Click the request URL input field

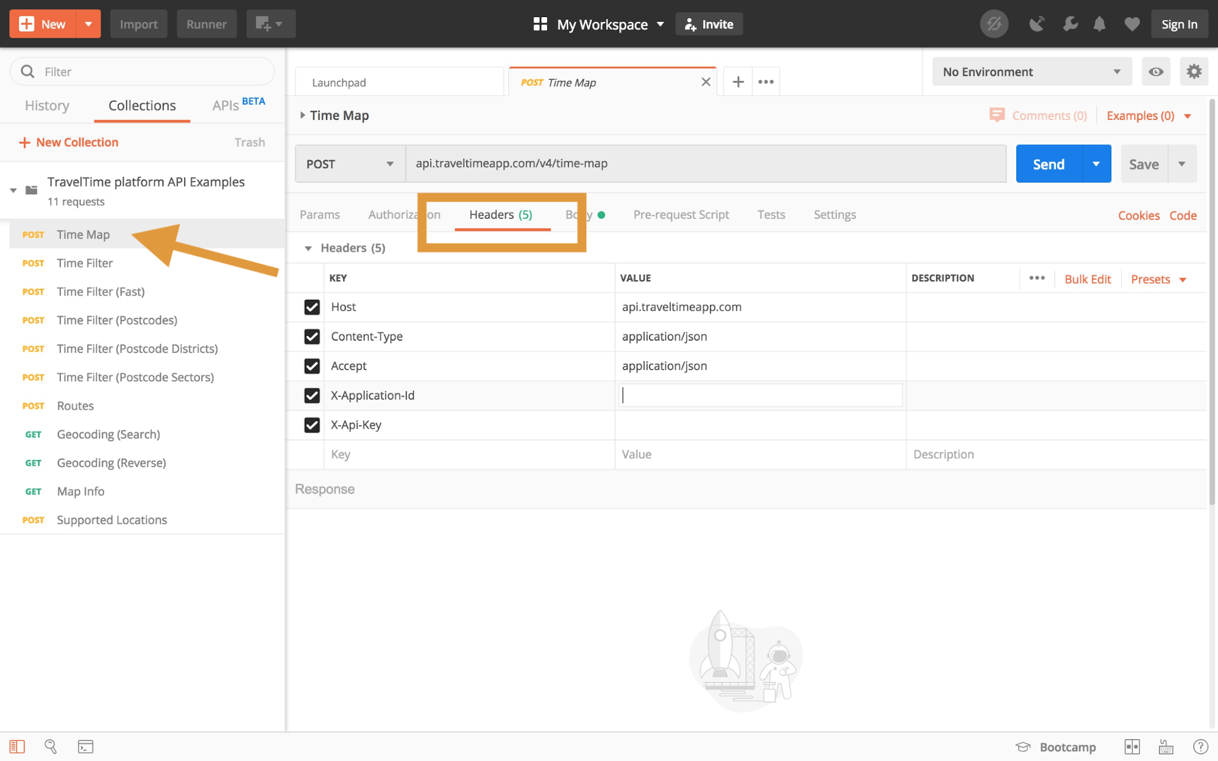(706, 163)
